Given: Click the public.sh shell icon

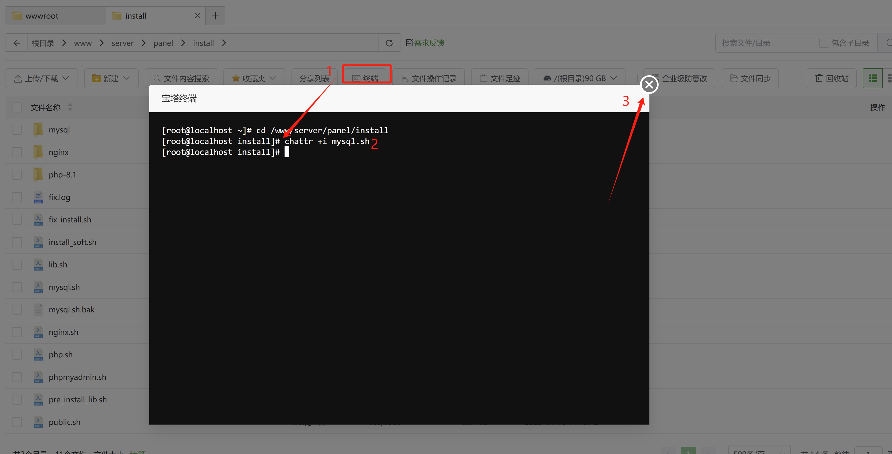Looking at the screenshot, I should [x=38, y=422].
